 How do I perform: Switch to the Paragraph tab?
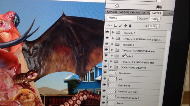[x=123, y=12]
